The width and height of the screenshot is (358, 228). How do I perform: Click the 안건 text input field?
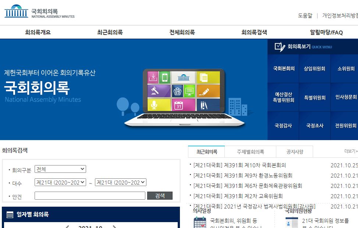pyautogui.click(x=90, y=196)
